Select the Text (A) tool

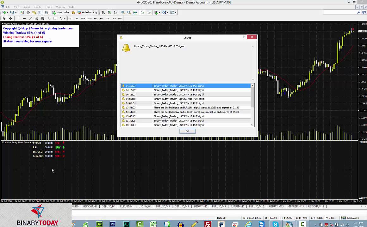pos(49,18)
